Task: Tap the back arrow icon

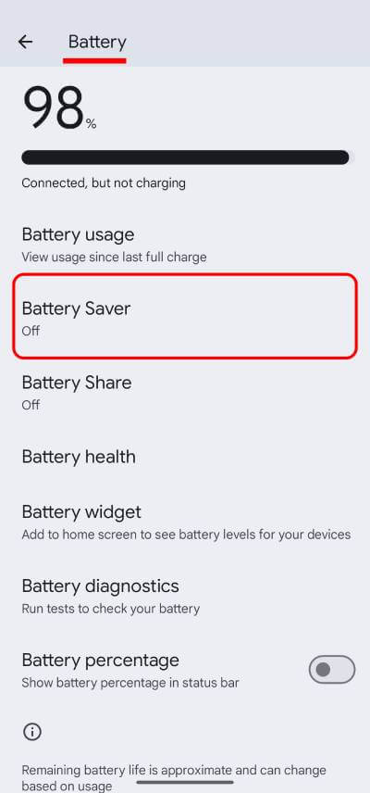Action: point(25,42)
